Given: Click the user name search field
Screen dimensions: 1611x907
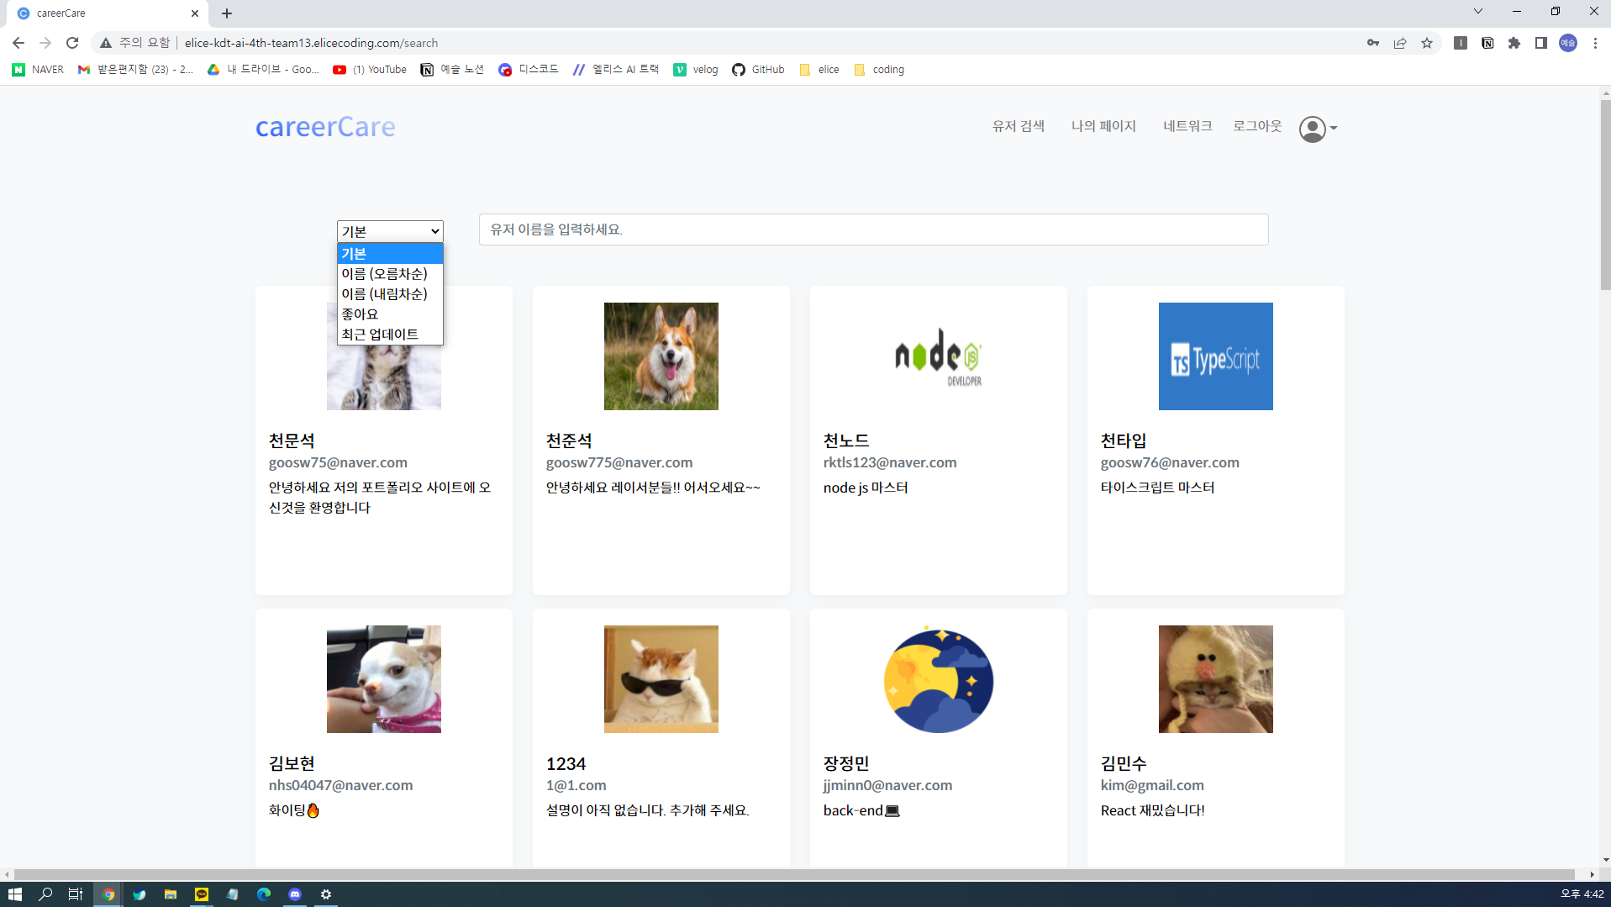Looking at the screenshot, I should coord(872,229).
